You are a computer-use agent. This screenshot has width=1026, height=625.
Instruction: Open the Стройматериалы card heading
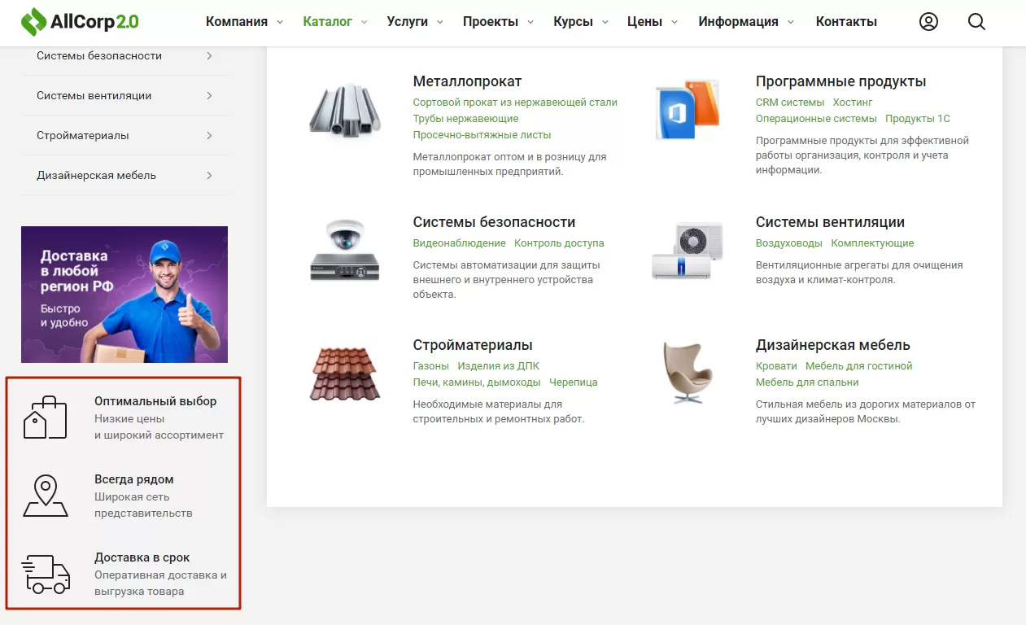[473, 345]
